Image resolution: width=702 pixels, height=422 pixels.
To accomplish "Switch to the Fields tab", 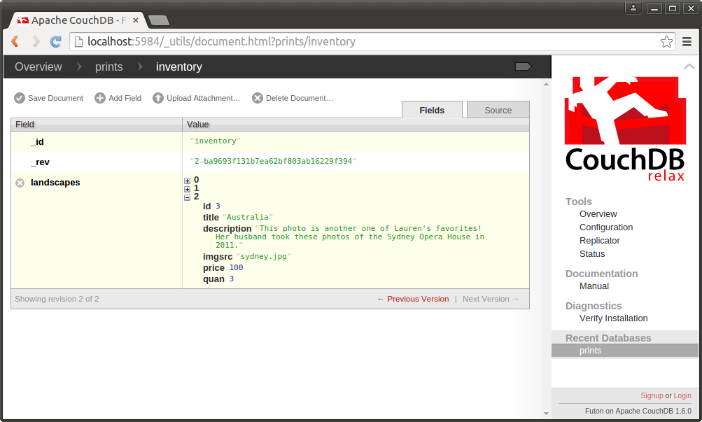I will (432, 110).
